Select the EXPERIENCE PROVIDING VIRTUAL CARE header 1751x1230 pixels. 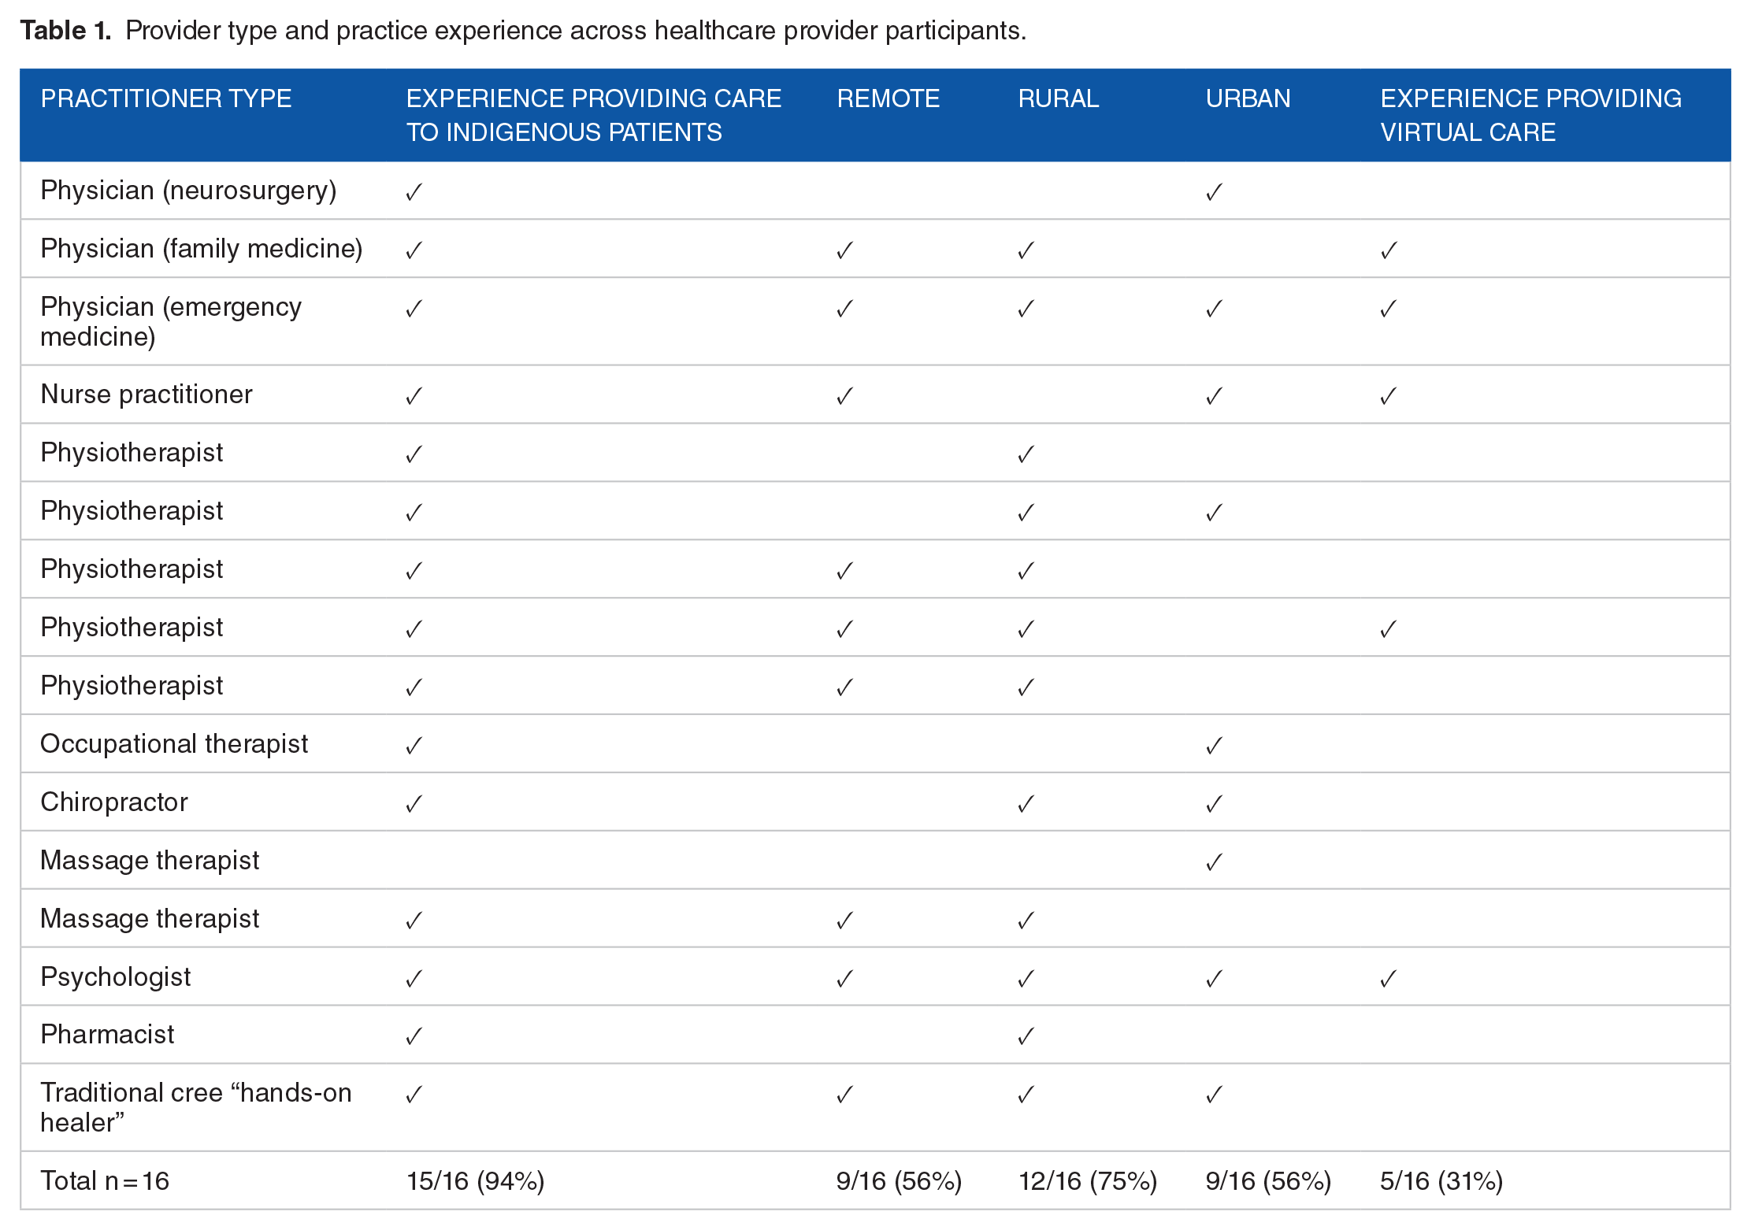tap(1530, 115)
